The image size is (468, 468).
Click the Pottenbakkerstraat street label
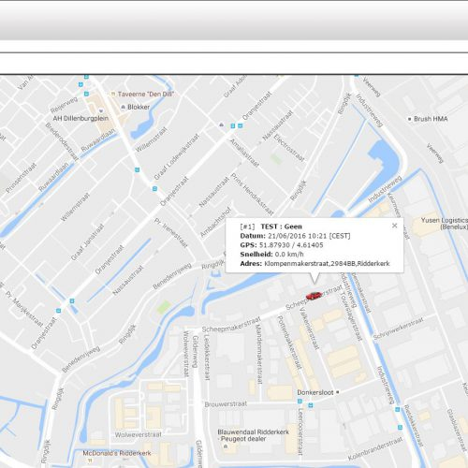290,343
